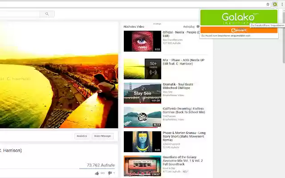Click the thumbs-up like icon
Screen dimensions: 285x178
click(97, 173)
